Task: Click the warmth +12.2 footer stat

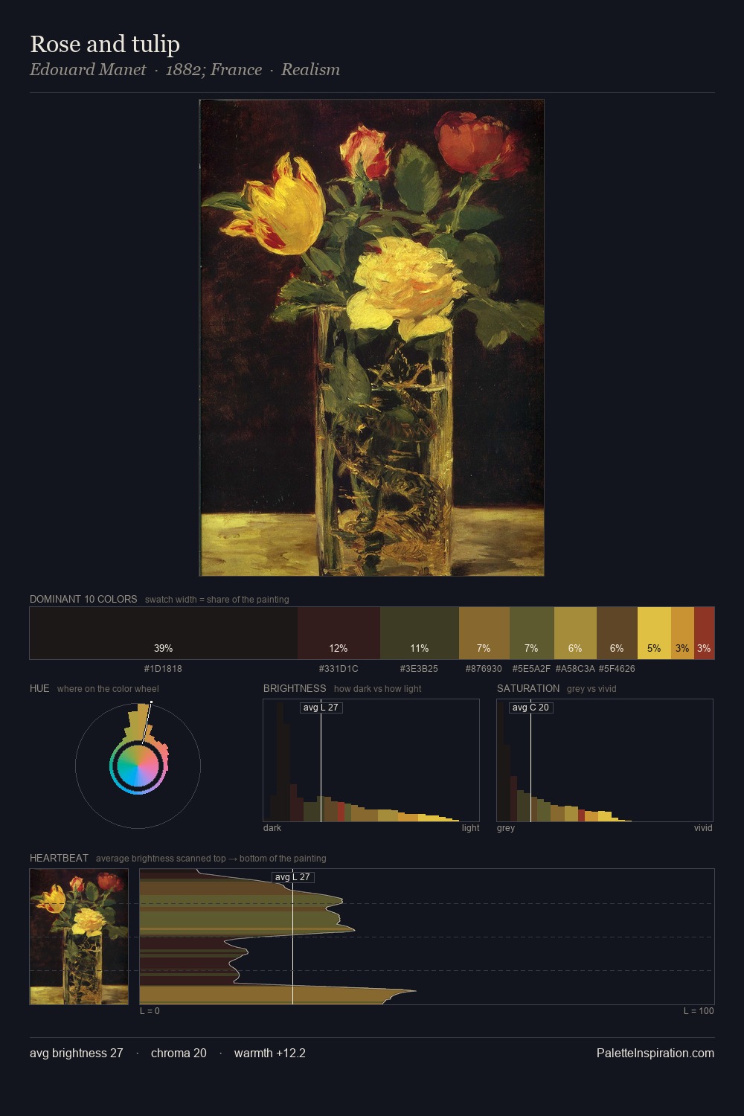Action: click(270, 1053)
